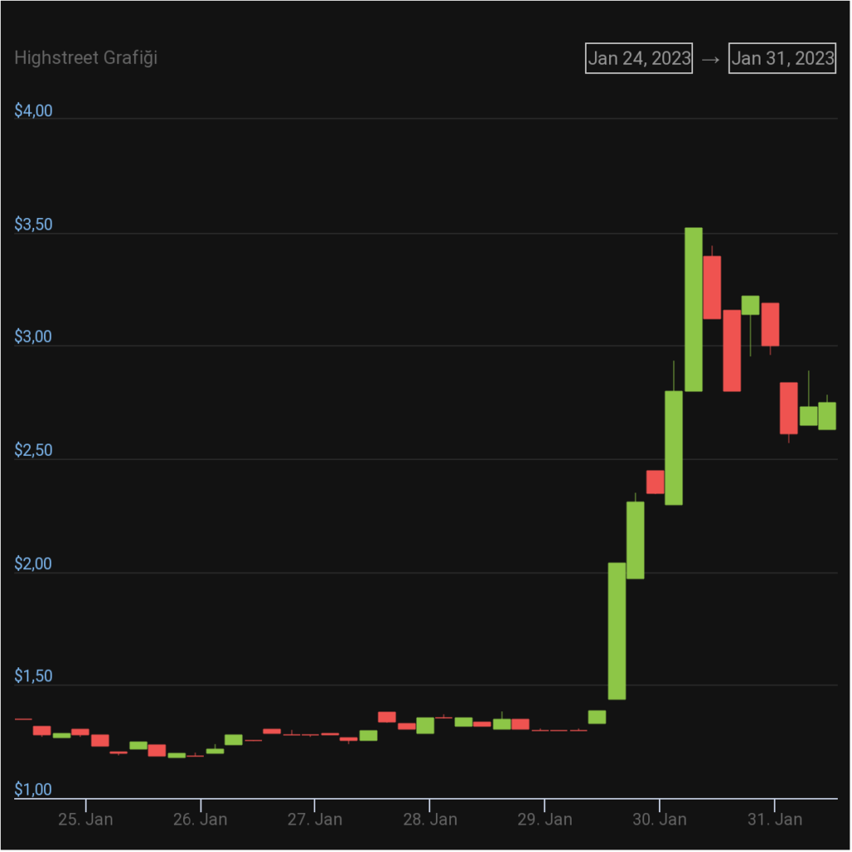The width and height of the screenshot is (852, 852).
Task: Click the $2,00 y-axis price label
Action: 33,564
